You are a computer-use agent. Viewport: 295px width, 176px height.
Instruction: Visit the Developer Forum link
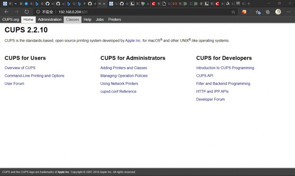coord(210,99)
